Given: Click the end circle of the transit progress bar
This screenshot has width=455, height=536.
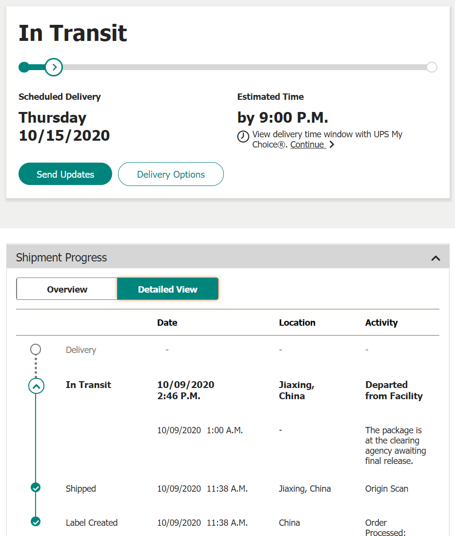Looking at the screenshot, I should (432, 67).
